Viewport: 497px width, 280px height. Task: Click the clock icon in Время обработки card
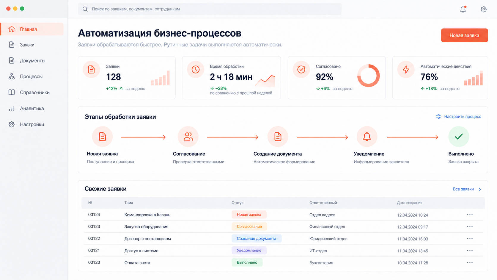[195, 70]
